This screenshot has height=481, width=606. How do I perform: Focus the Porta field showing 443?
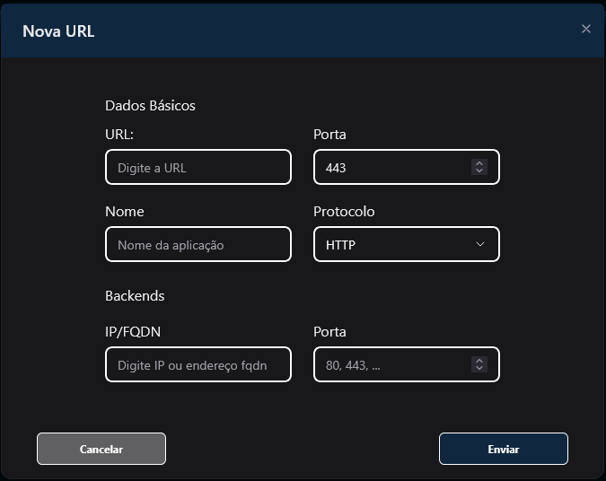[x=391, y=168]
